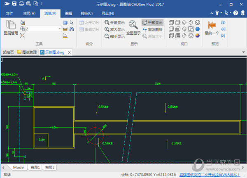Viewport: 247px width, 178px height.
Task: Click the blue sphere shading icon
Action: (x=198, y=29)
